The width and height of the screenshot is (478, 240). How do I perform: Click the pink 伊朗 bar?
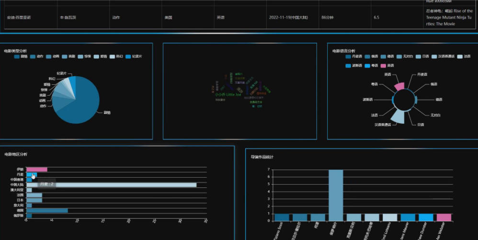36,169
